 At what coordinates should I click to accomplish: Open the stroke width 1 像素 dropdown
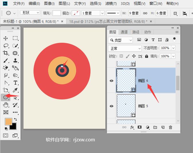point(102,13)
